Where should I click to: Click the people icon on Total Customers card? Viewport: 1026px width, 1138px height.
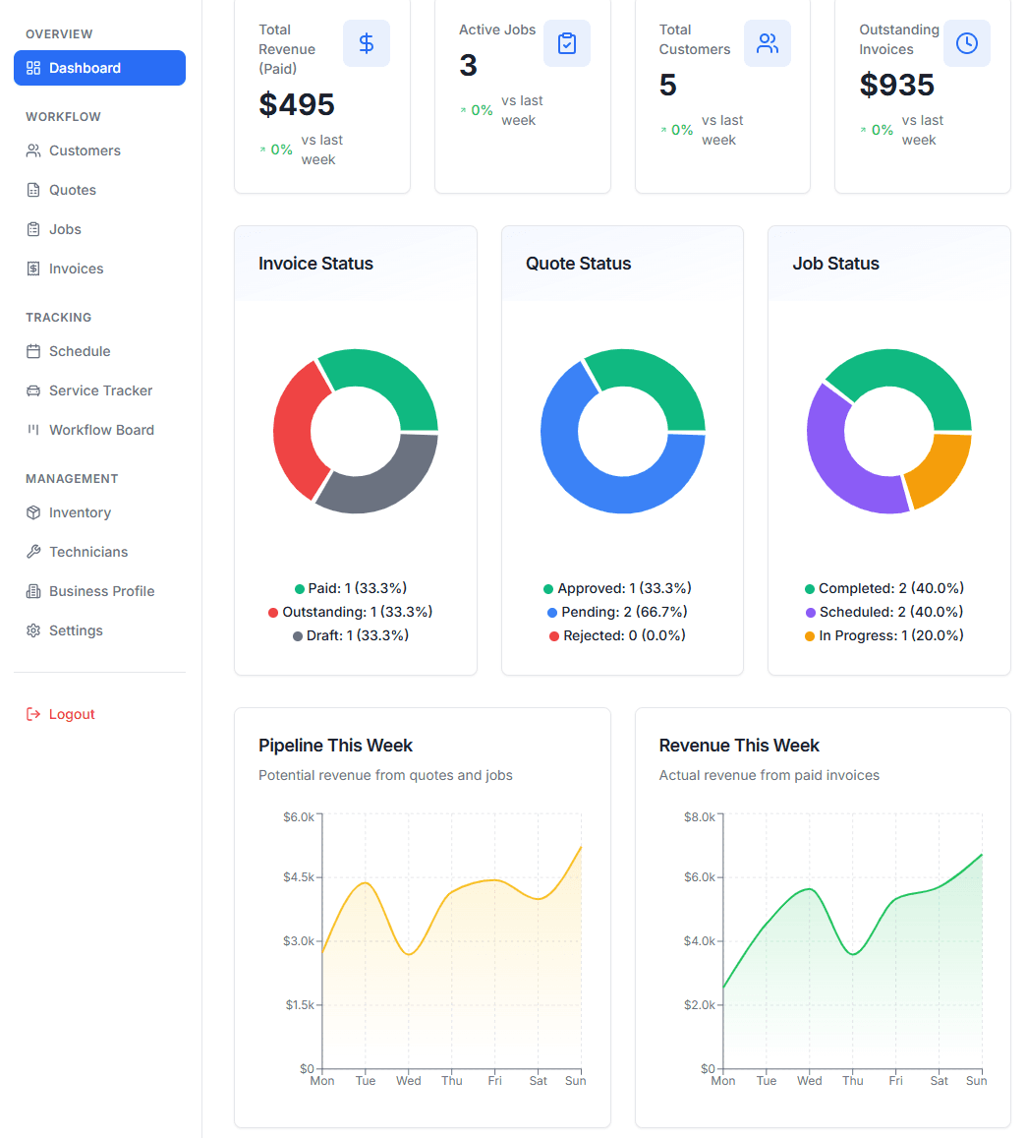click(768, 43)
